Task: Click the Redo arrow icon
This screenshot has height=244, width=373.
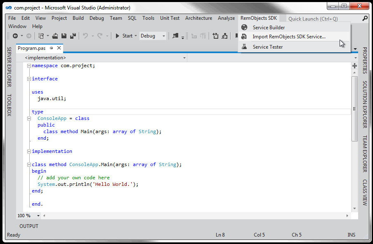Action: pyautogui.click(x=100, y=36)
